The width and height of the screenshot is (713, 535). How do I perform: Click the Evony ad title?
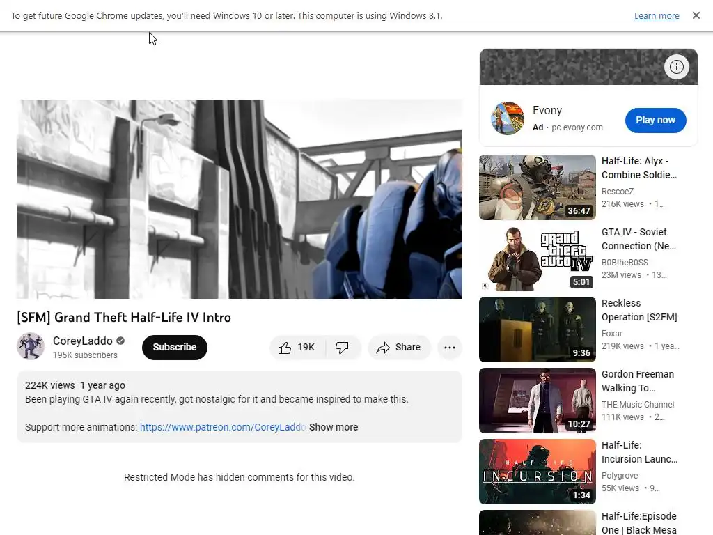[547, 111]
